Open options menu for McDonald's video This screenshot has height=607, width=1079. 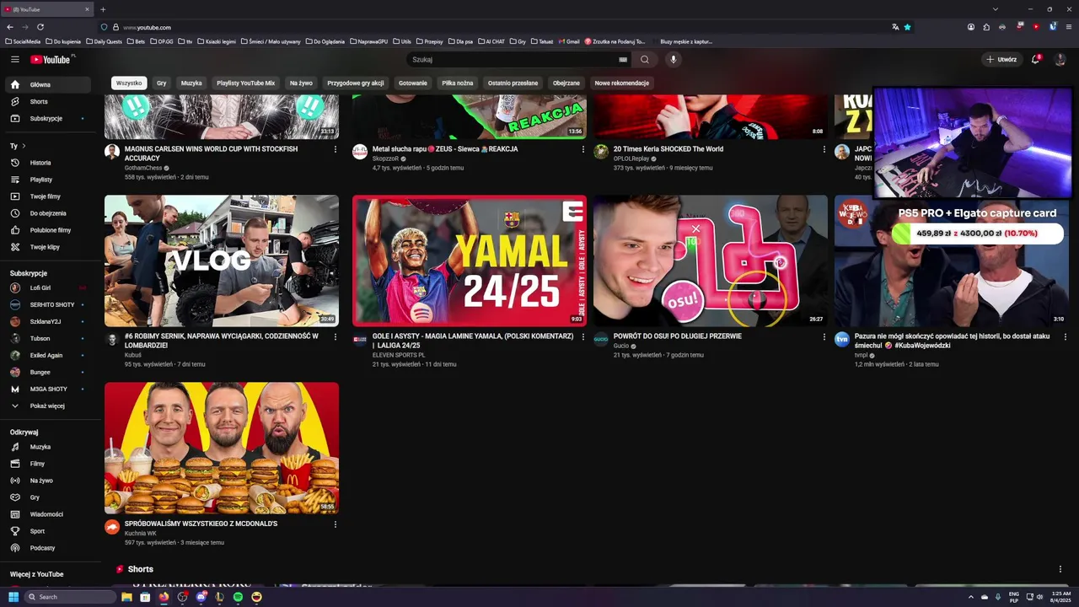[335, 524]
